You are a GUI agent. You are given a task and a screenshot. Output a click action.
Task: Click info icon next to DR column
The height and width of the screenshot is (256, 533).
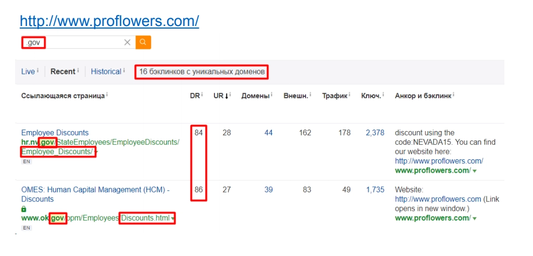tap(202, 95)
